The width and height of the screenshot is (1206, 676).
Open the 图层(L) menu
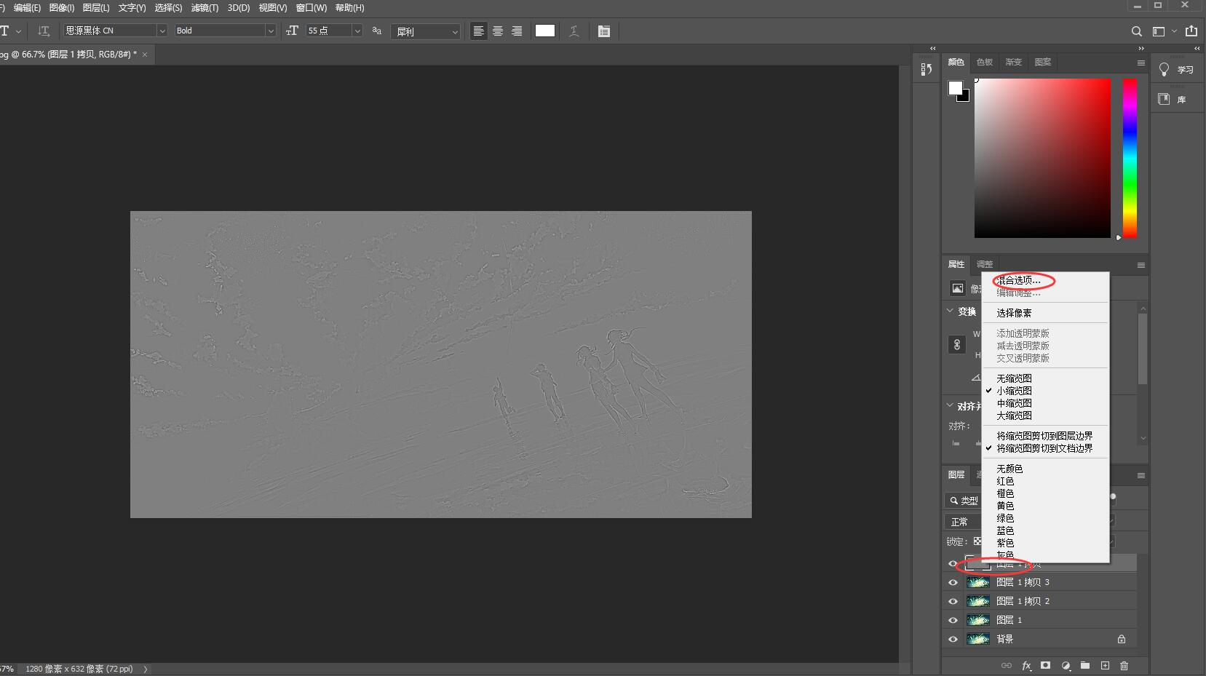pyautogui.click(x=96, y=8)
